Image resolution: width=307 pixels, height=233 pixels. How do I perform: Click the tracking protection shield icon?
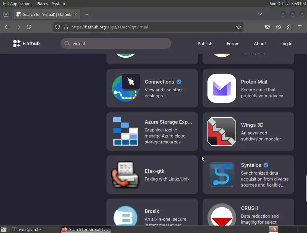pyautogui.click(x=57, y=27)
